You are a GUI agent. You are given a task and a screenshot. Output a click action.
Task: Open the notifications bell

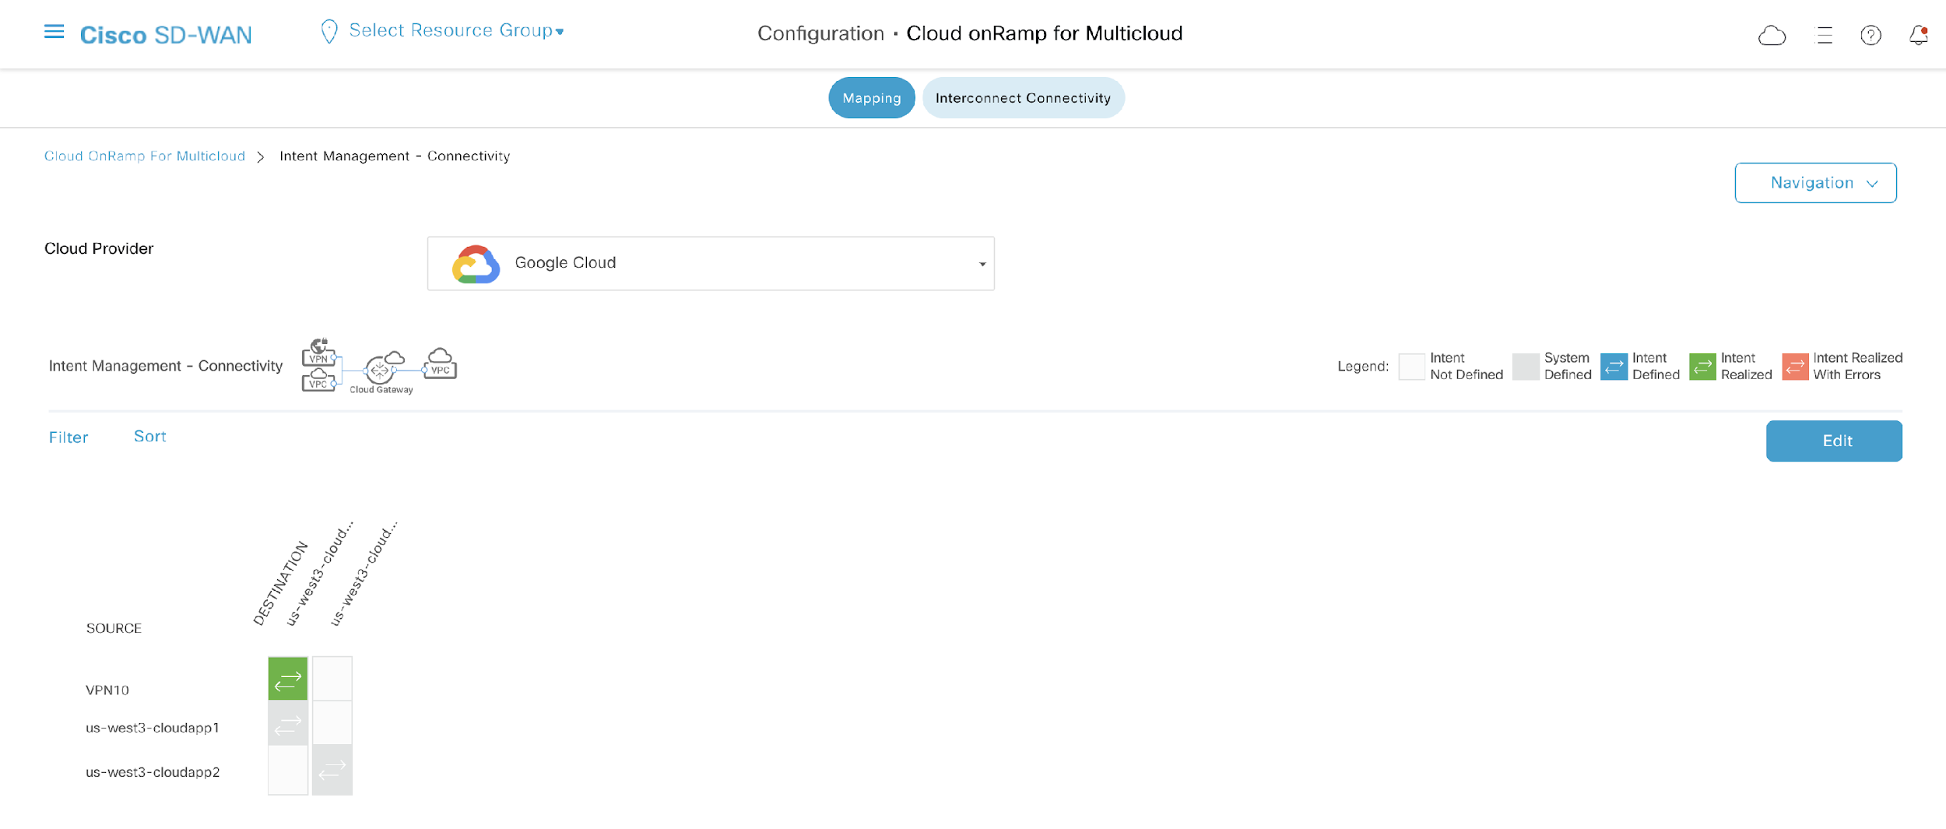(x=1918, y=35)
